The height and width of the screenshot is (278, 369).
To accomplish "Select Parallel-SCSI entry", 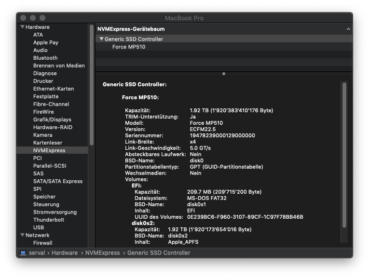I will point(50,166).
